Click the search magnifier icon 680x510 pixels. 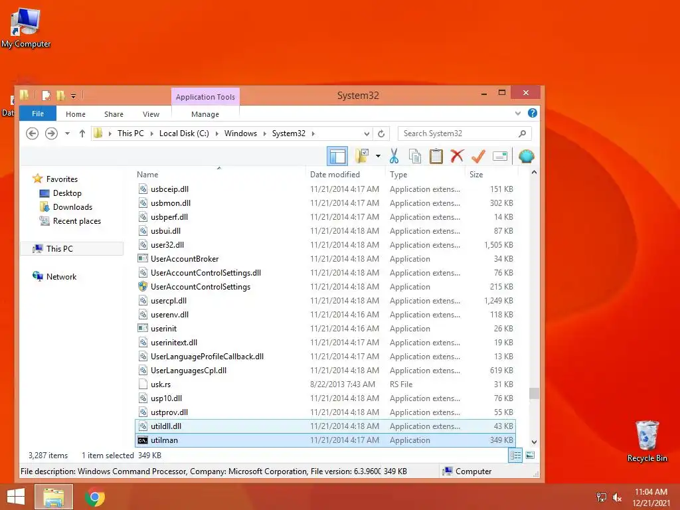click(x=522, y=133)
